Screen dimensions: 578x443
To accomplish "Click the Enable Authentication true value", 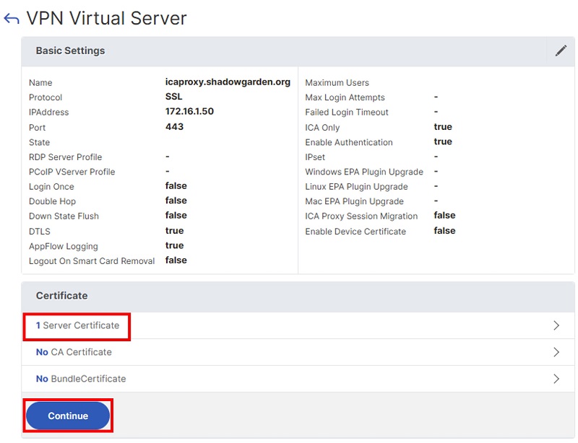I will click(x=443, y=141).
